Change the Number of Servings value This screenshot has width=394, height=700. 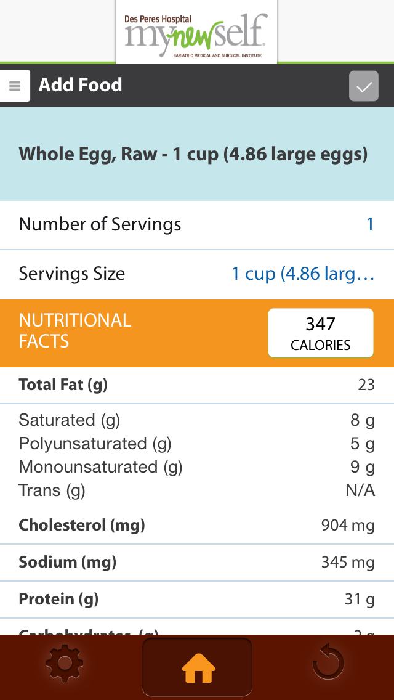(370, 224)
